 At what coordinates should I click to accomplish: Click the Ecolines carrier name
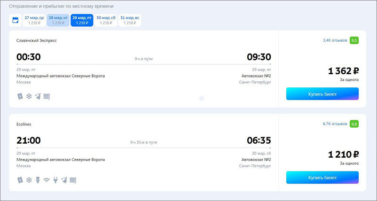[24, 124]
